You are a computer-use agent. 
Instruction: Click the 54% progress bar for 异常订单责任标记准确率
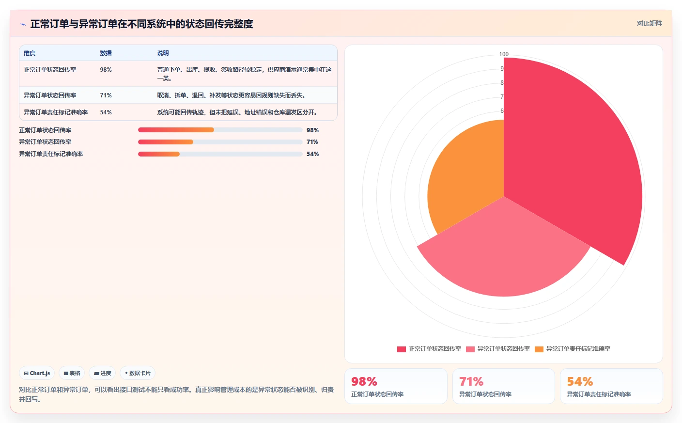pos(220,154)
